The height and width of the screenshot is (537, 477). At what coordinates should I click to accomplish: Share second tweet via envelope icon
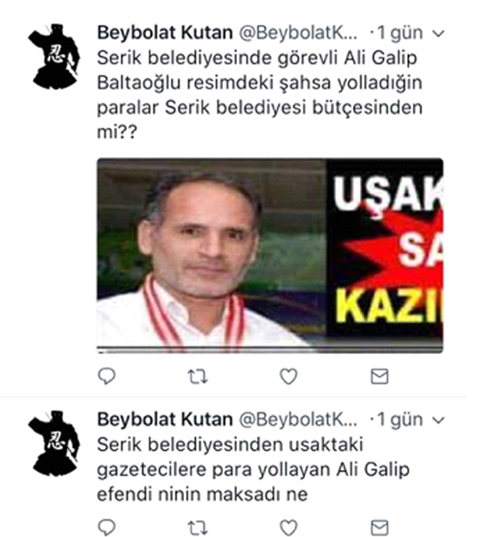coord(379,528)
